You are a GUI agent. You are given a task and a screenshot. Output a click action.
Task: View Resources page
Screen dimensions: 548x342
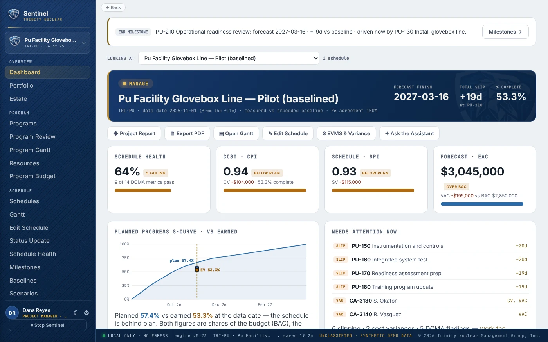(x=47, y=163)
